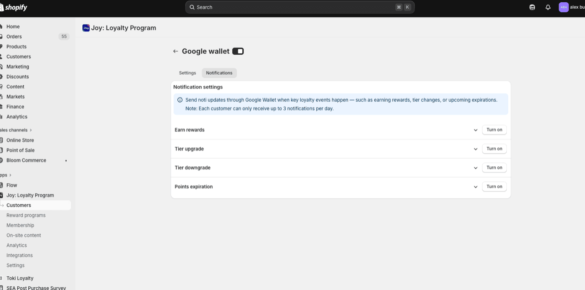Image resolution: width=585 pixels, height=290 pixels.
Task: Switch to the Settings tab
Action: (x=187, y=73)
